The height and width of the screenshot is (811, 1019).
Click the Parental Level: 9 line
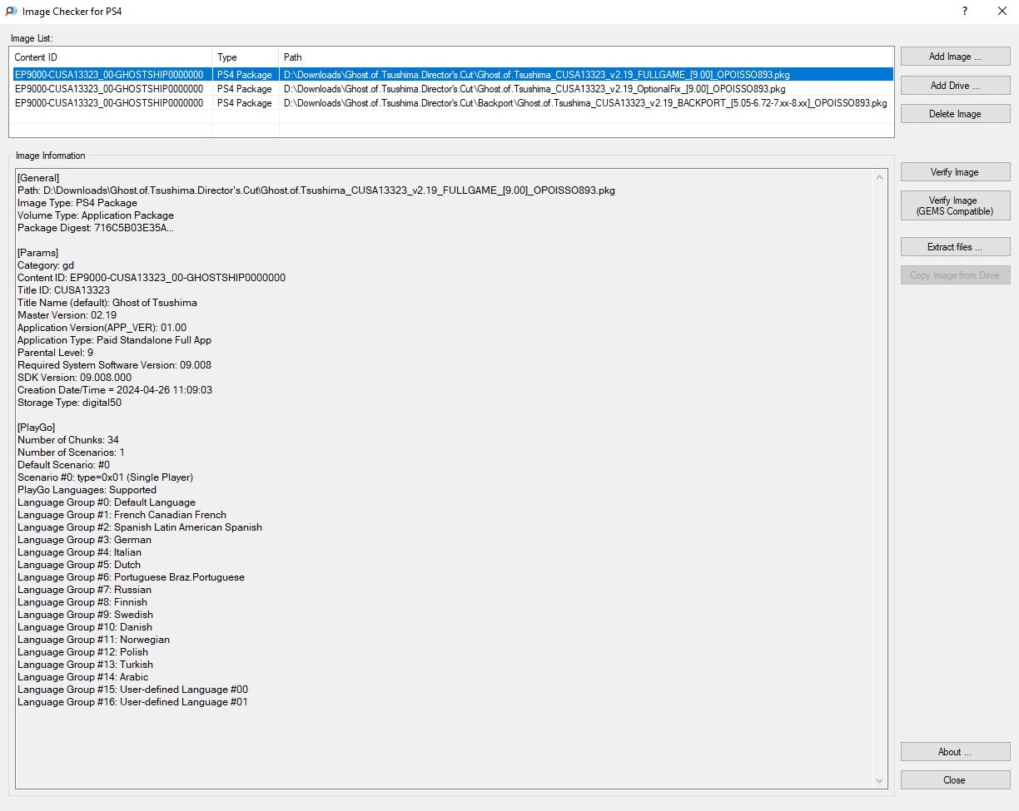tap(55, 353)
